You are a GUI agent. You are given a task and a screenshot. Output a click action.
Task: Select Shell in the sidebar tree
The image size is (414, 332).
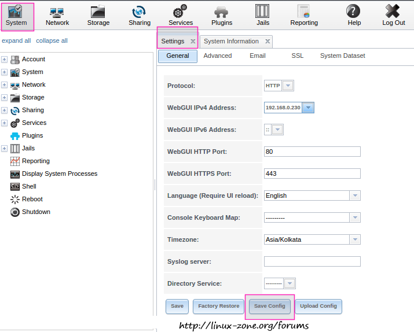pyautogui.click(x=29, y=186)
